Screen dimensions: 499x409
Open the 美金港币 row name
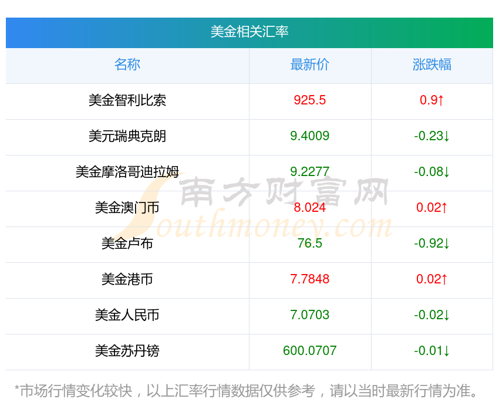127,279
